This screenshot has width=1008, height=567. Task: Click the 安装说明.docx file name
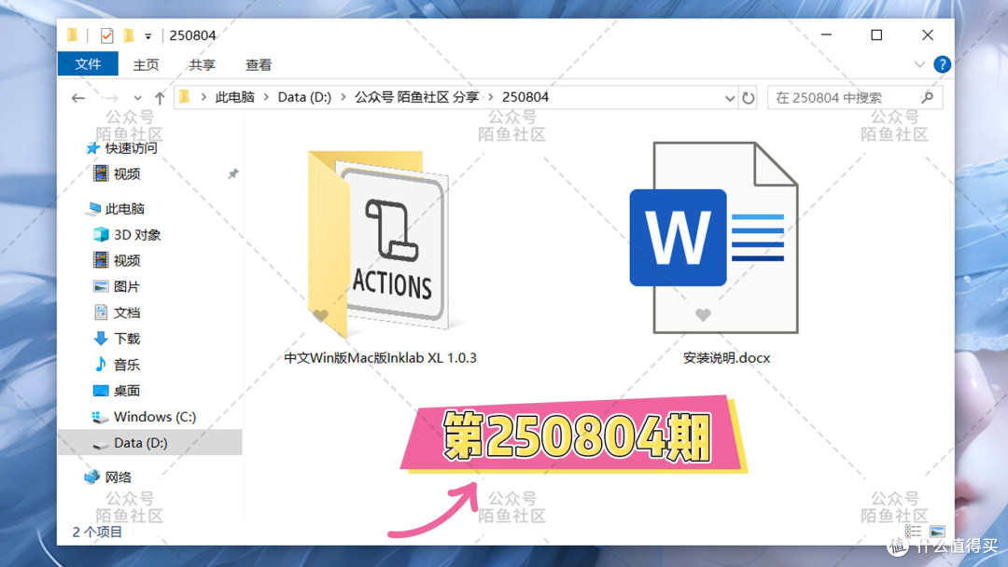[x=726, y=358]
